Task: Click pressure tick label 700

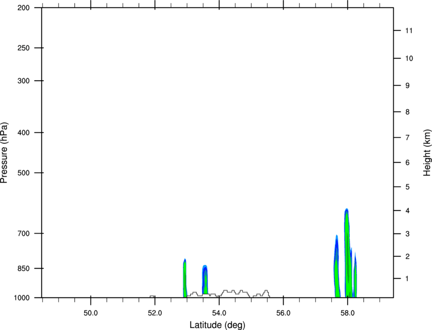Action: [x=23, y=233]
